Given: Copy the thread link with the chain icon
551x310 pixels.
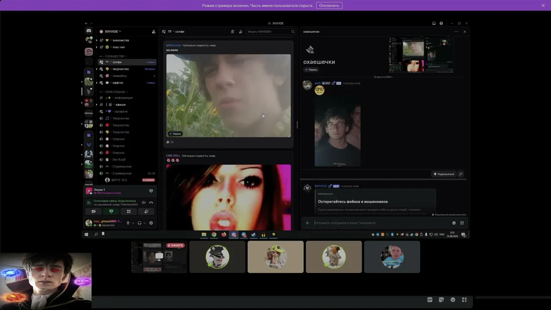Looking at the screenshot, I should (461, 174).
